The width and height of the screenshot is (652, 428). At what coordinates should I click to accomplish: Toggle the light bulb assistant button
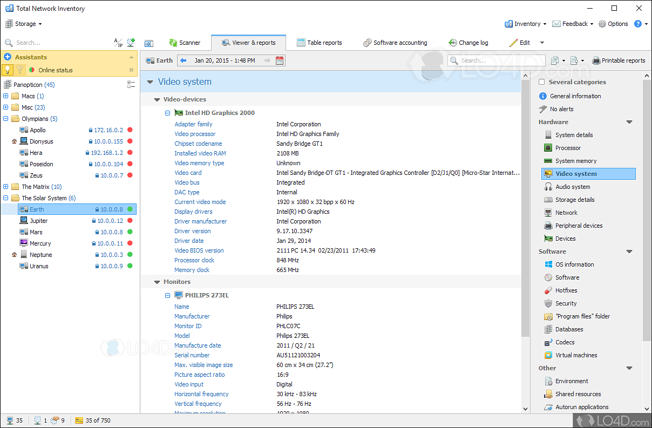click(8, 70)
